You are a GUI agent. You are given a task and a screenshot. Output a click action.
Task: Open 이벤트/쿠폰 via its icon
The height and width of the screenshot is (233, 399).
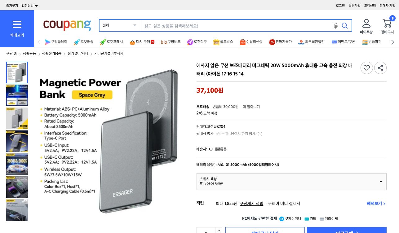click(x=334, y=42)
